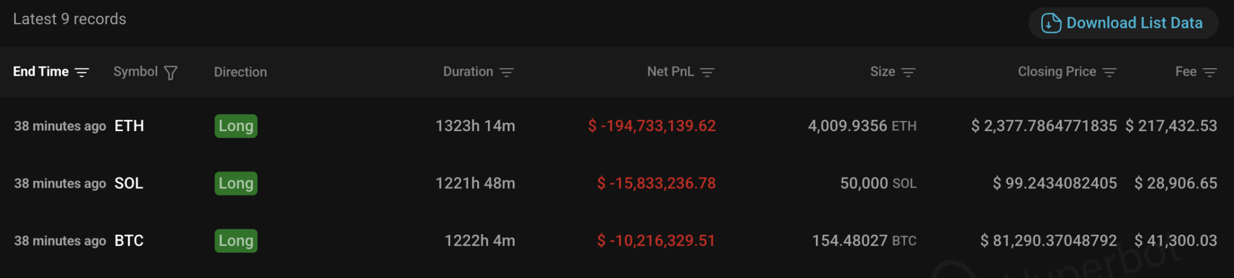Screen dimensions: 1234x278
Task: Click the Symbol column header label
Action: [136, 72]
